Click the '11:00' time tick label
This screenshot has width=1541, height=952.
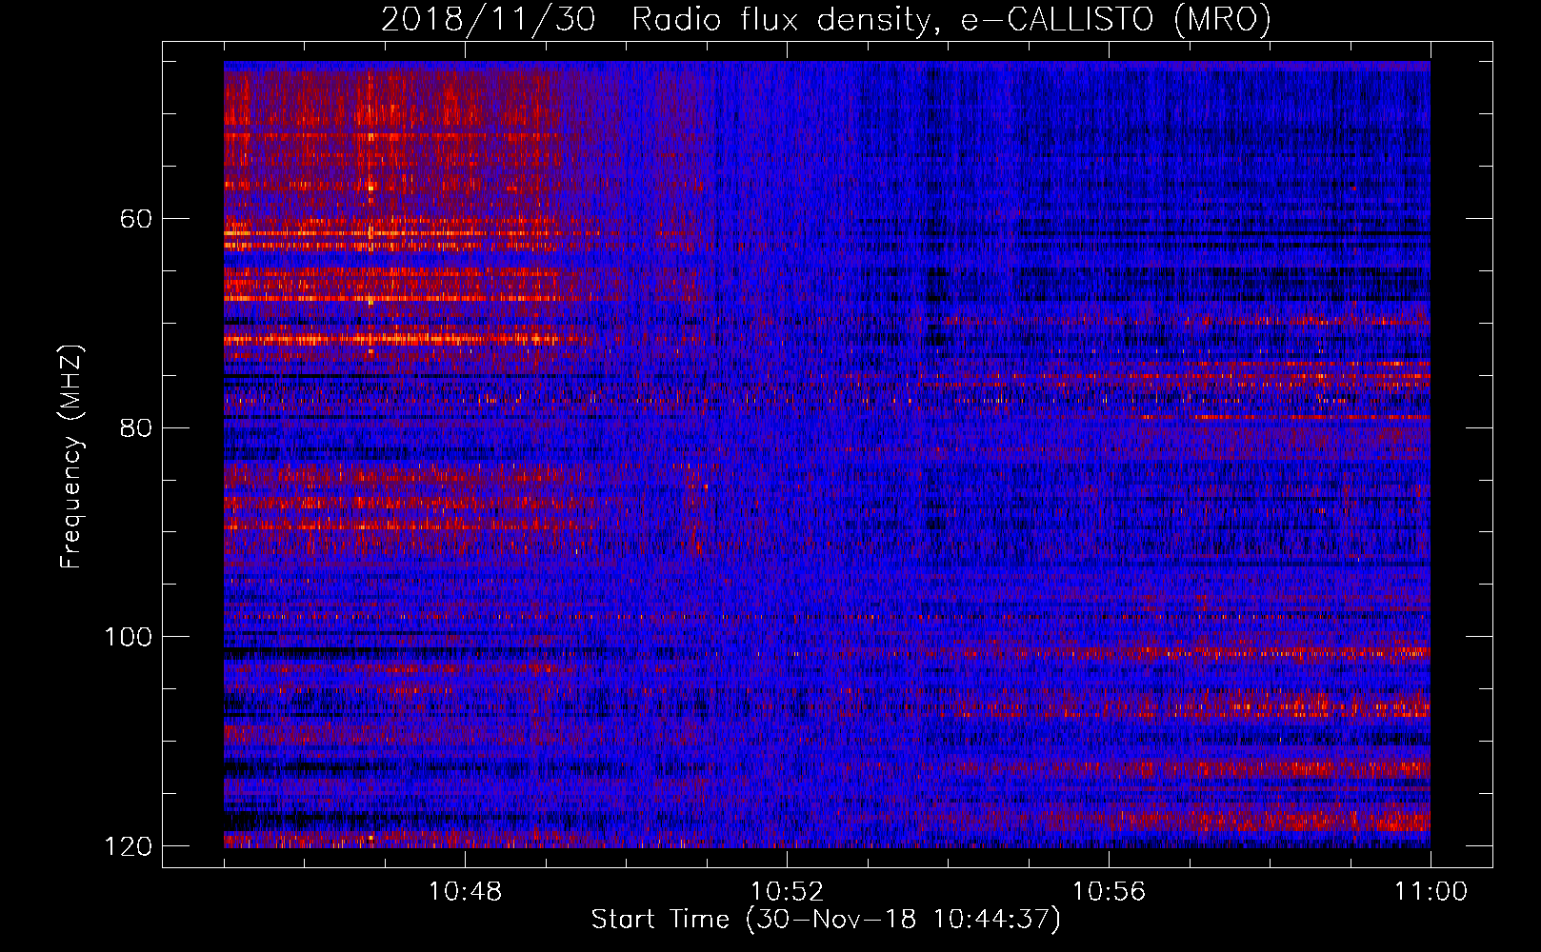click(x=1431, y=892)
